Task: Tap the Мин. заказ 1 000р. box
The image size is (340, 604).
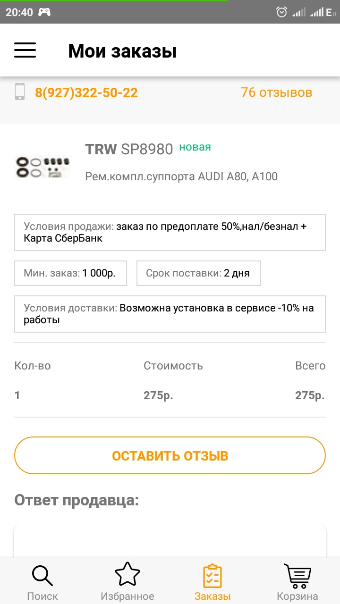Action: (x=70, y=273)
